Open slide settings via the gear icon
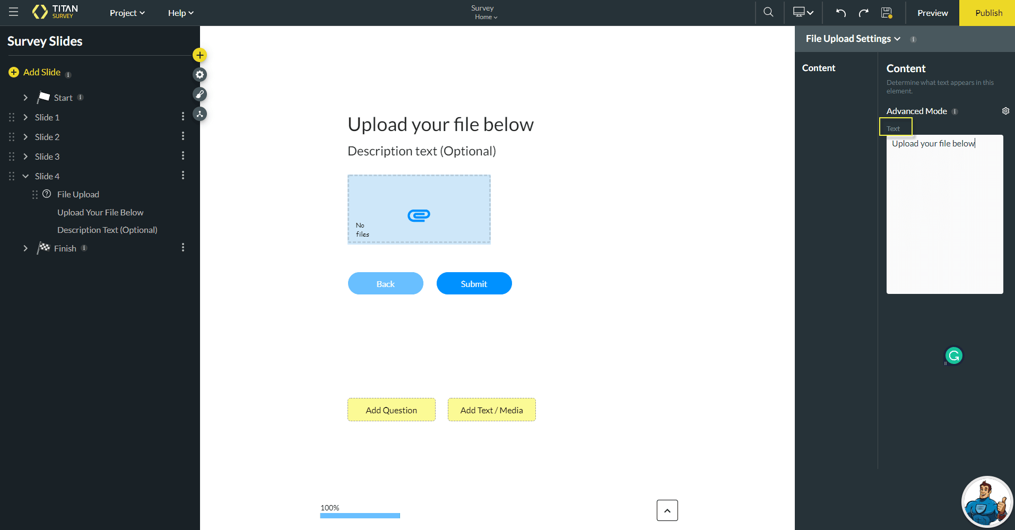Screen dimensions: 1015x530 click(199, 74)
